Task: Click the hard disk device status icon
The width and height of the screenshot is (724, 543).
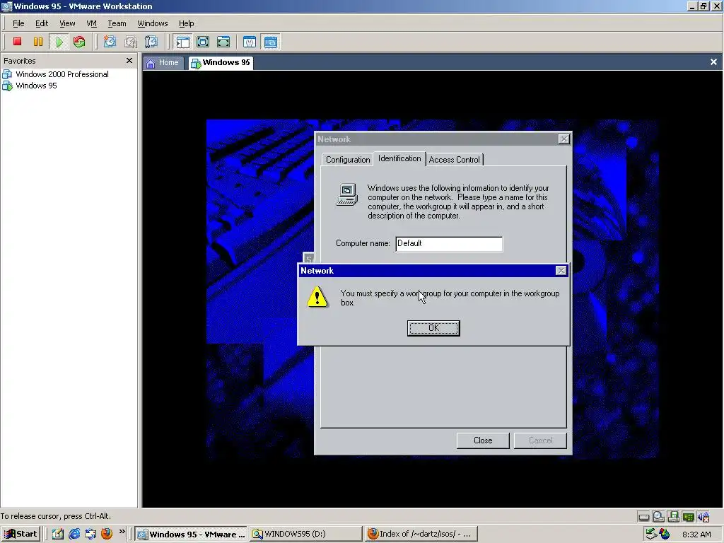Action: click(x=643, y=517)
